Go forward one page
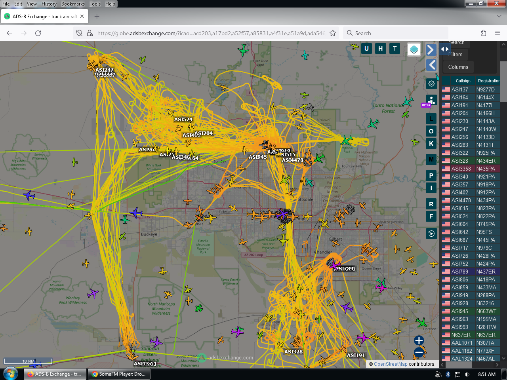 (24, 33)
